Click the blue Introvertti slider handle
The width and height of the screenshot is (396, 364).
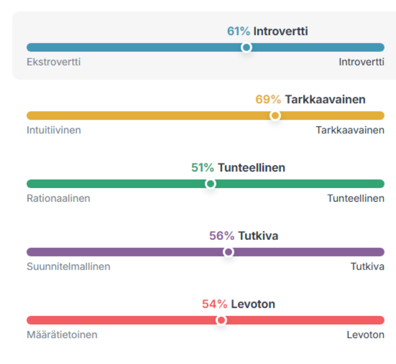click(246, 47)
